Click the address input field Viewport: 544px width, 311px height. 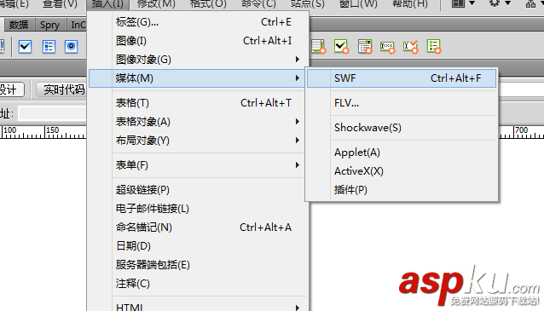point(52,113)
